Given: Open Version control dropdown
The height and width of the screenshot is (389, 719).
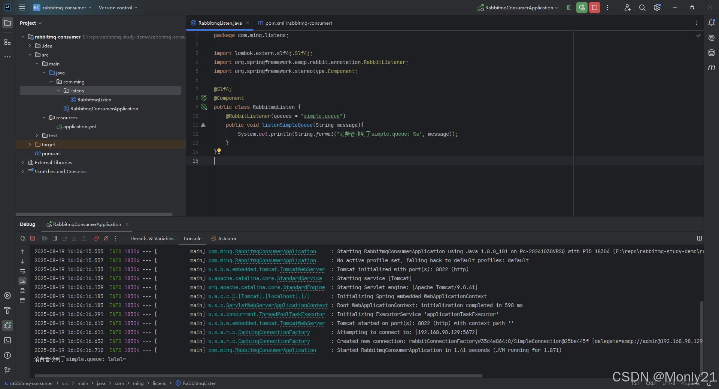Looking at the screenshot, I should pos(118,7).
